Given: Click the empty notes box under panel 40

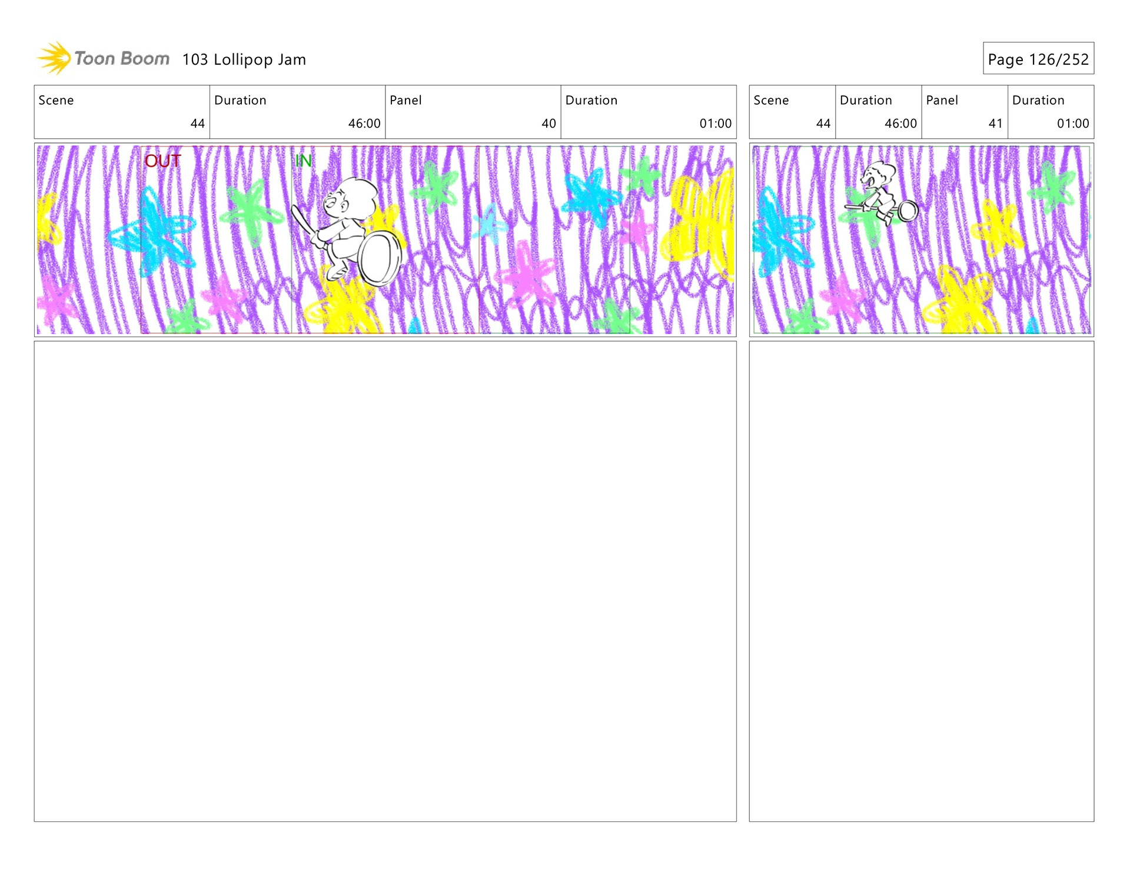Looking at the screenshot, I should (385, 581).
